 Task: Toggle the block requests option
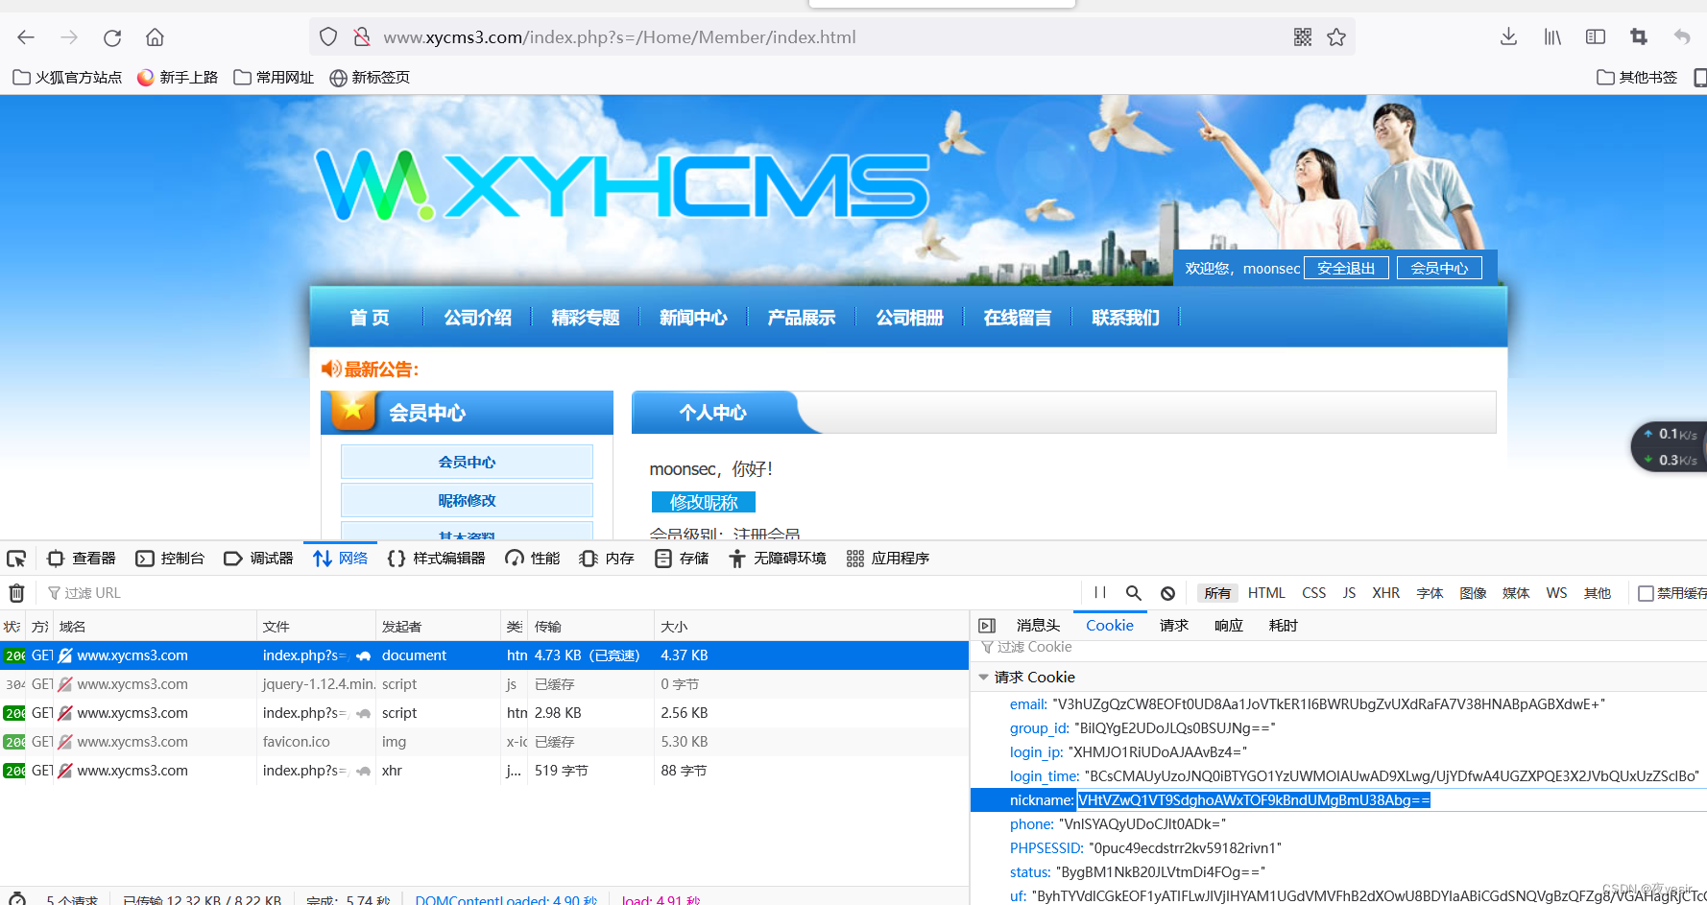point(1167,592)
